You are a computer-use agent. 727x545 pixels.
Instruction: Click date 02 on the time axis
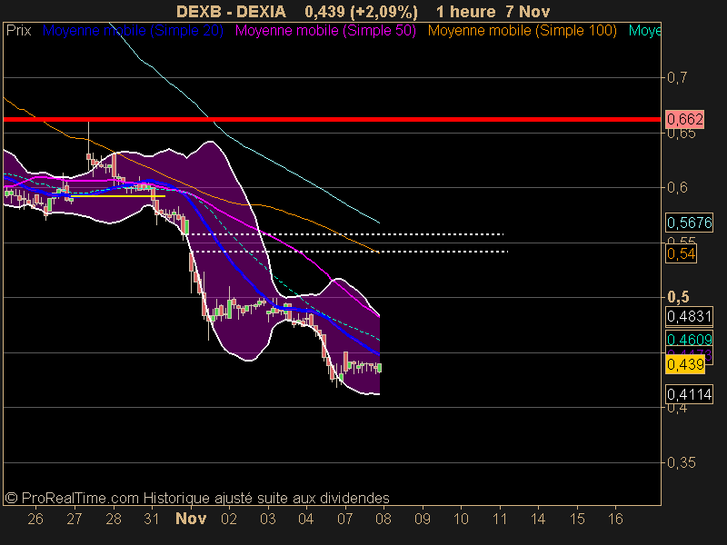(x=229, y=519)
